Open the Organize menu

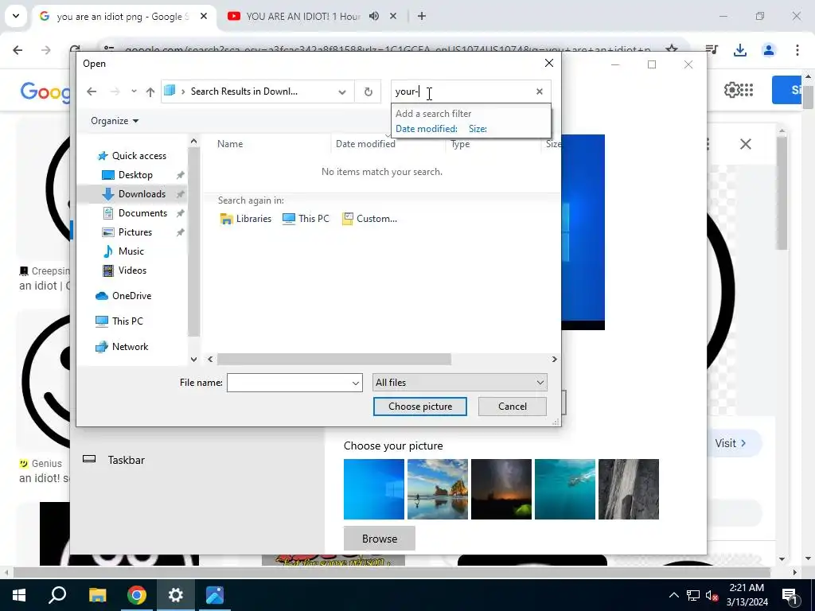click(x=115, y=121)
